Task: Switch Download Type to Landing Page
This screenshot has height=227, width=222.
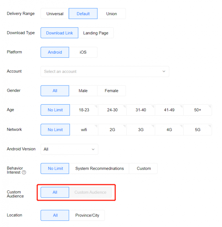Action: pos(96,33)
